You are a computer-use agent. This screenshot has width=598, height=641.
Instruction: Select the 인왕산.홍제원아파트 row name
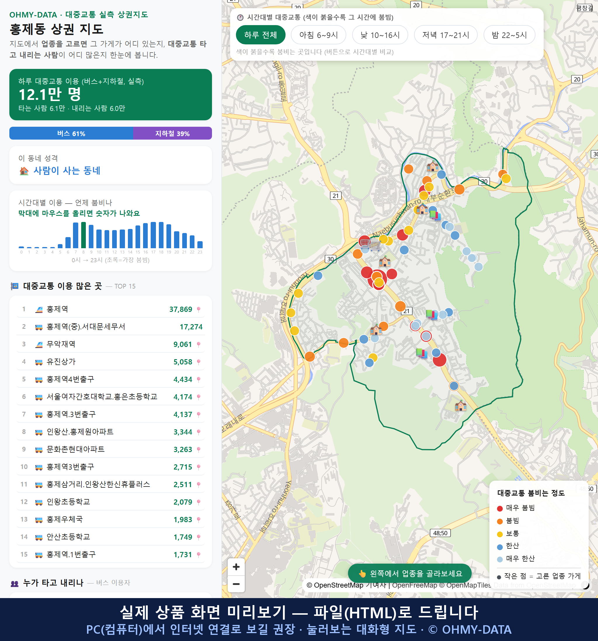click(x=80, y=432)
